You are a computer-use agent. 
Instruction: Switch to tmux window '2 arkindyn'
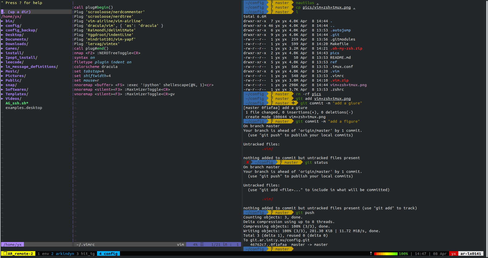click(x=63, y=254)
